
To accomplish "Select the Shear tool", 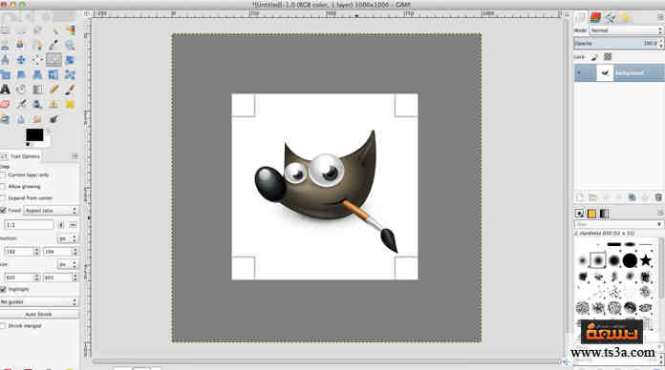I will [21, 75].
